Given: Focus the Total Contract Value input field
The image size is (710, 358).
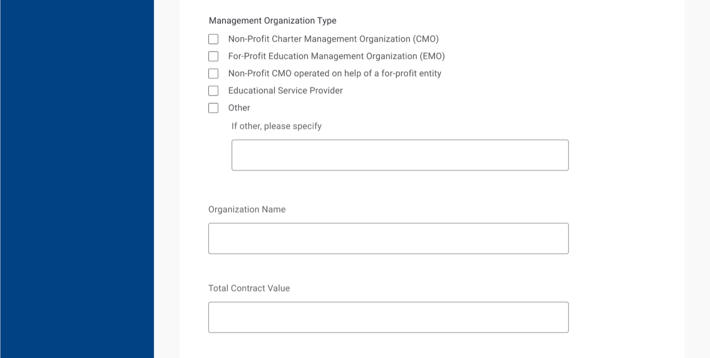Looking at the screenshot, I should [x=388, y=318].
